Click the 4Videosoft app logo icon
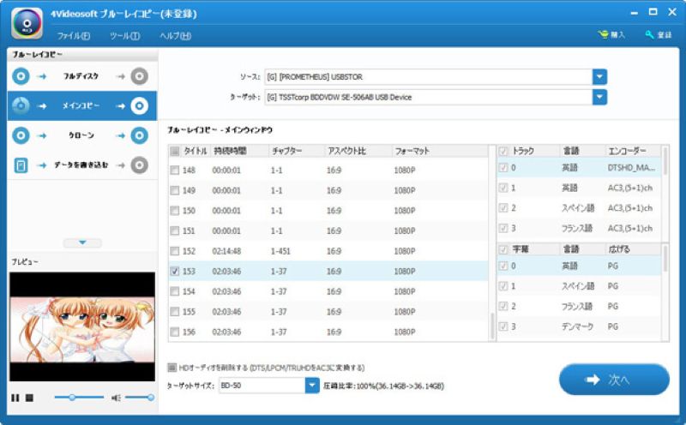Viewport: 686px width, 425px height. [27, 23]
